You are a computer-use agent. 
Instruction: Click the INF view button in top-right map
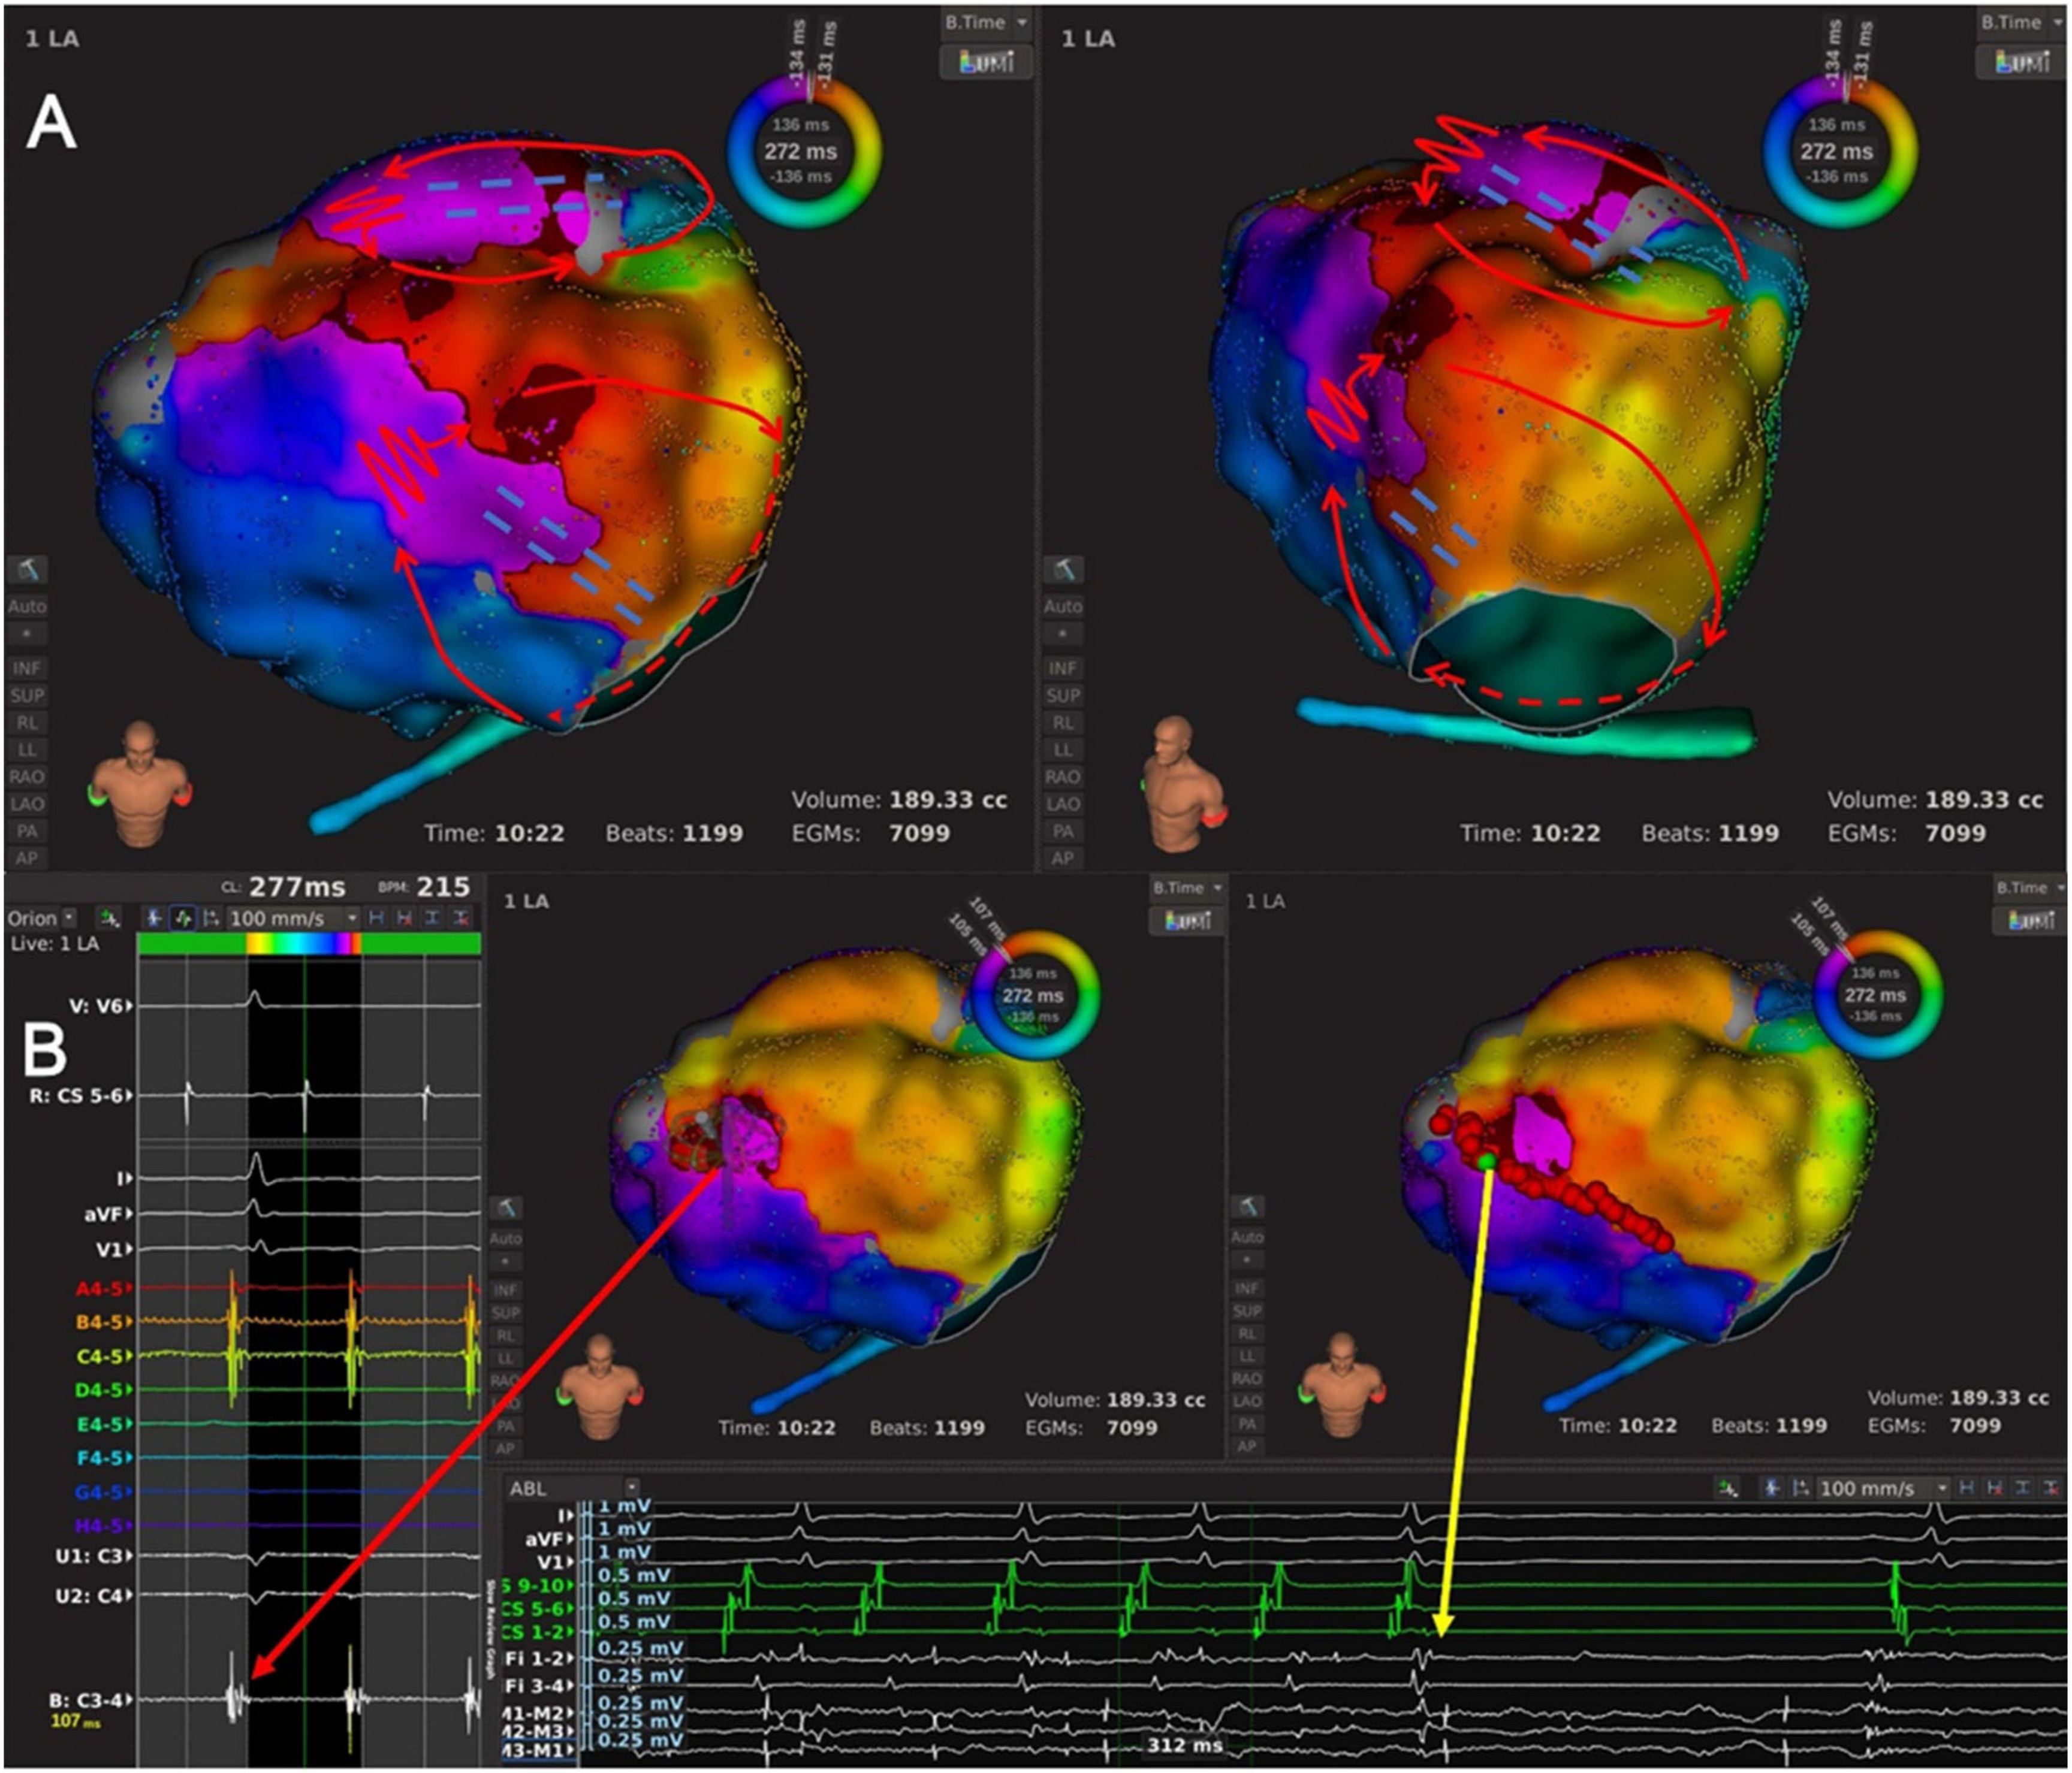(x=1062, y=669)
